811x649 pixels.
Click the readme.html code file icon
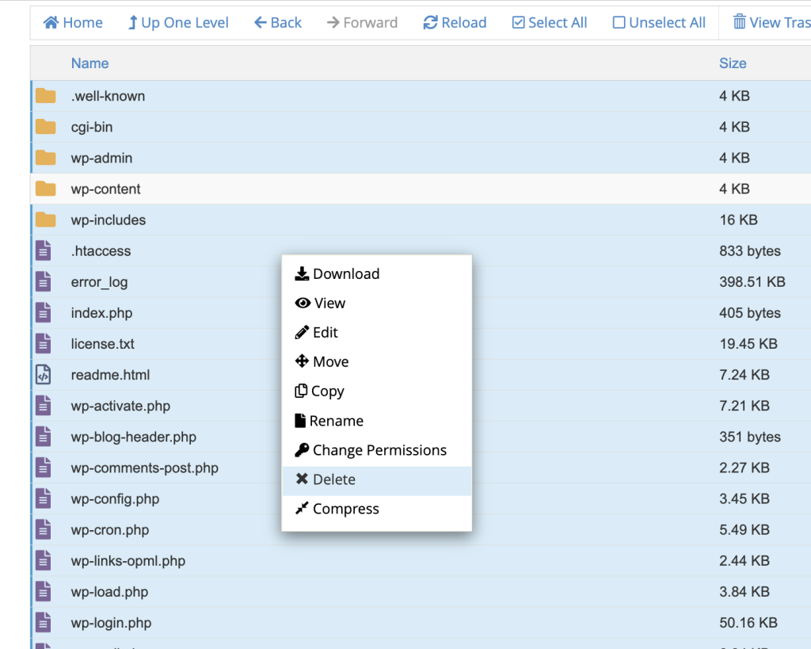44,375
